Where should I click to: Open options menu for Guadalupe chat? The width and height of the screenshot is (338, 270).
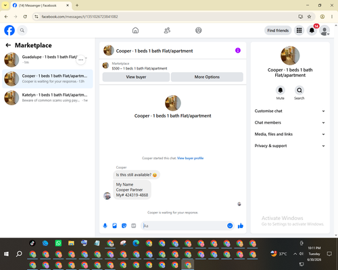pyautogui.click(x=80, y=60)
